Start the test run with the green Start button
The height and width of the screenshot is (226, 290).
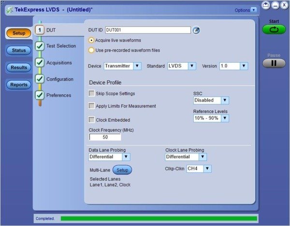[274, 29]
